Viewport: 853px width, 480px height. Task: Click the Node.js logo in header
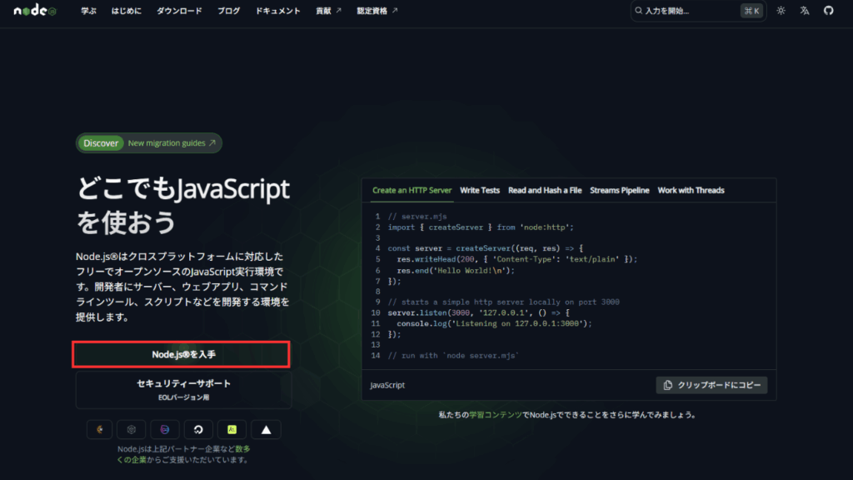pyautogui.click(x=34, y=11)
